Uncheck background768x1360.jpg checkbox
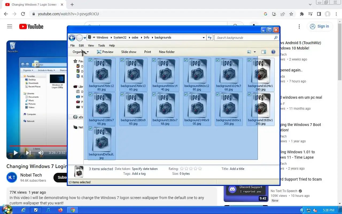This screenshot has width=342, height=214. [x=122, y=60]
